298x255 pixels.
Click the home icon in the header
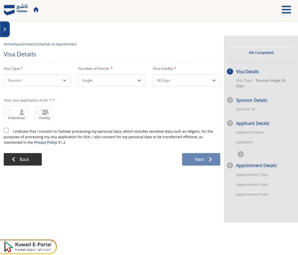click(36, 9)
